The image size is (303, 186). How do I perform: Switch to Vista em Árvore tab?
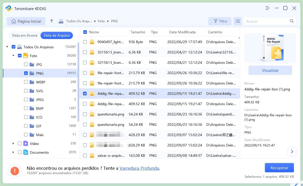(x=25, y=35)
